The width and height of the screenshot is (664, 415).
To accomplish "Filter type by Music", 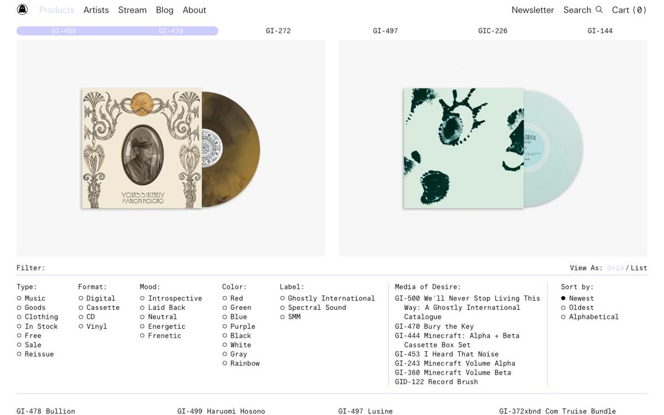I will [31, 298].
